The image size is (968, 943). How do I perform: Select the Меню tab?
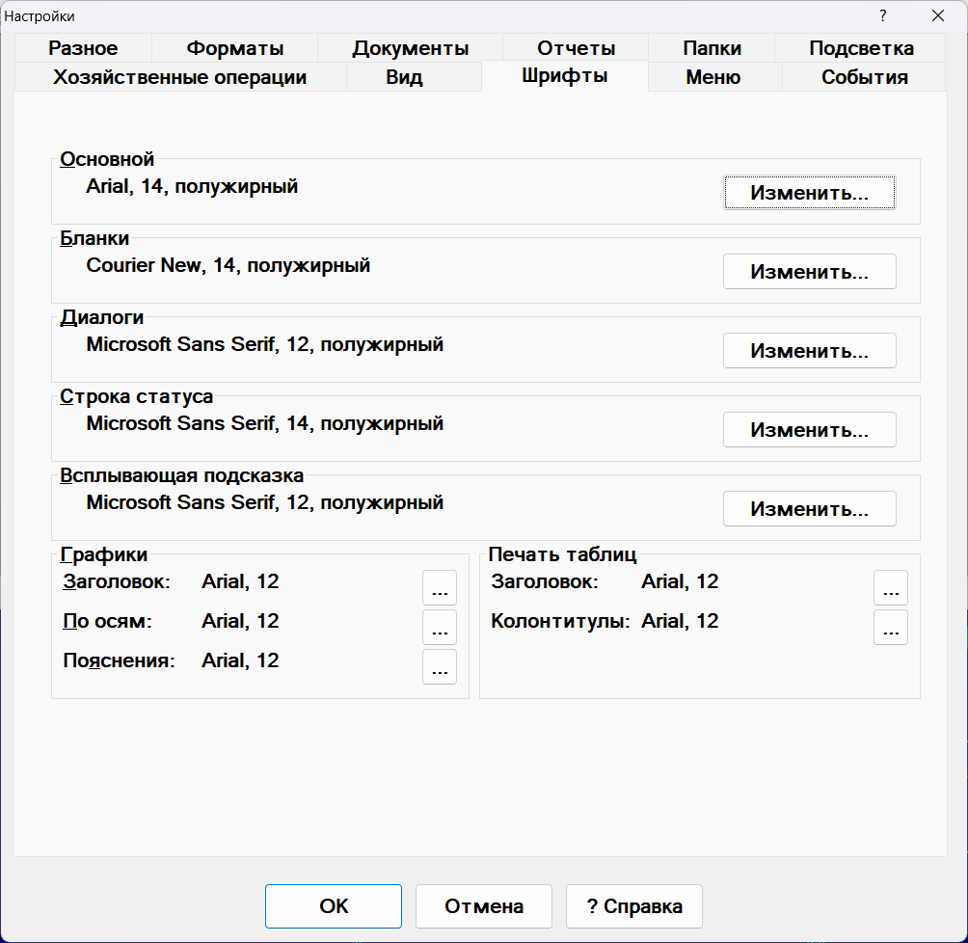pyautogui.click(x=713, y=77)
